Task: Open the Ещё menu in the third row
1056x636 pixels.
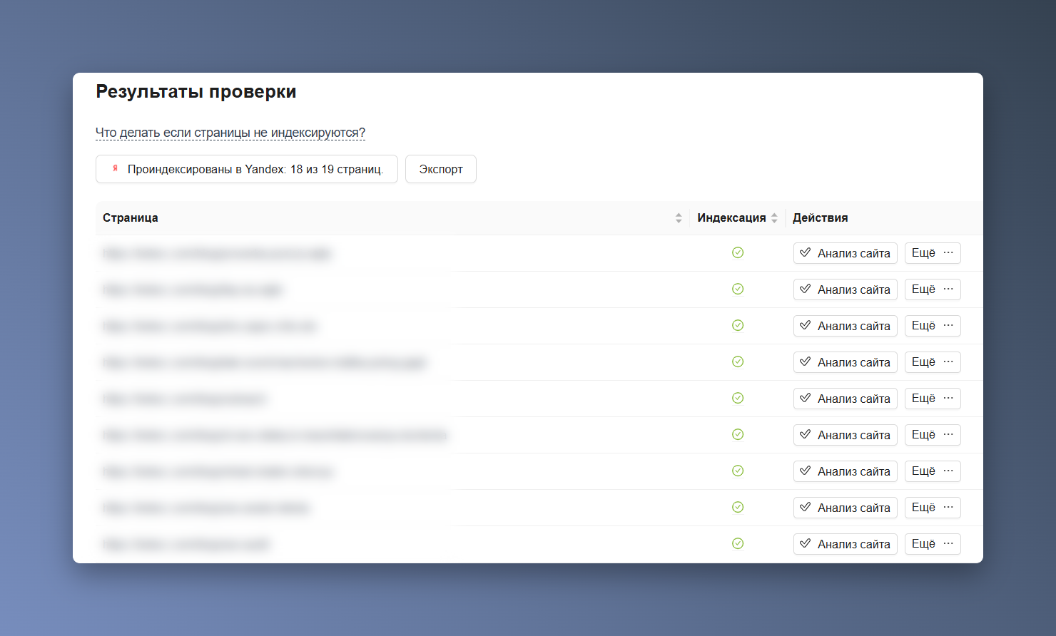Action: [x=933, y=326]
